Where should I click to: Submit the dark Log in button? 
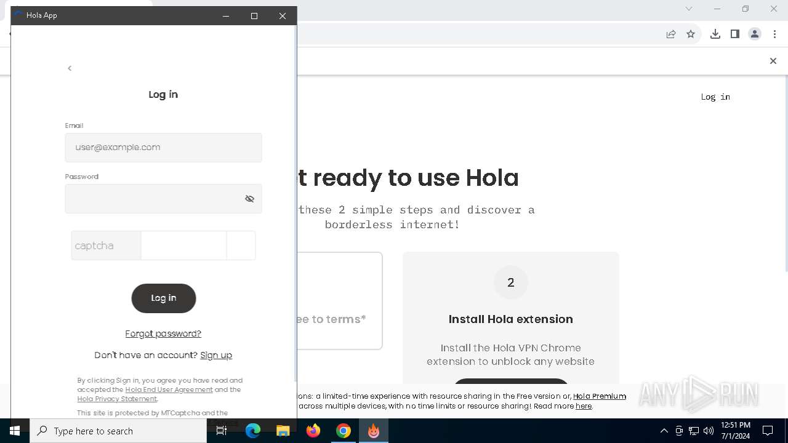[164, 298]
